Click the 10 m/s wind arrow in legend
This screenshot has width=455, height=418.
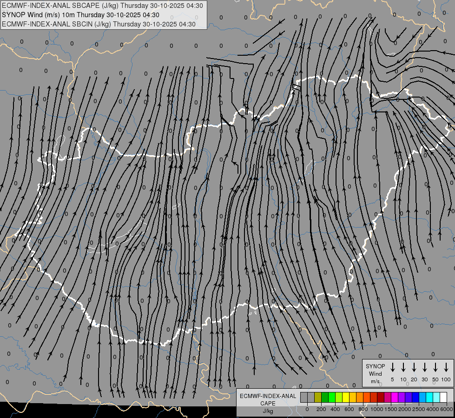point(403,367)
